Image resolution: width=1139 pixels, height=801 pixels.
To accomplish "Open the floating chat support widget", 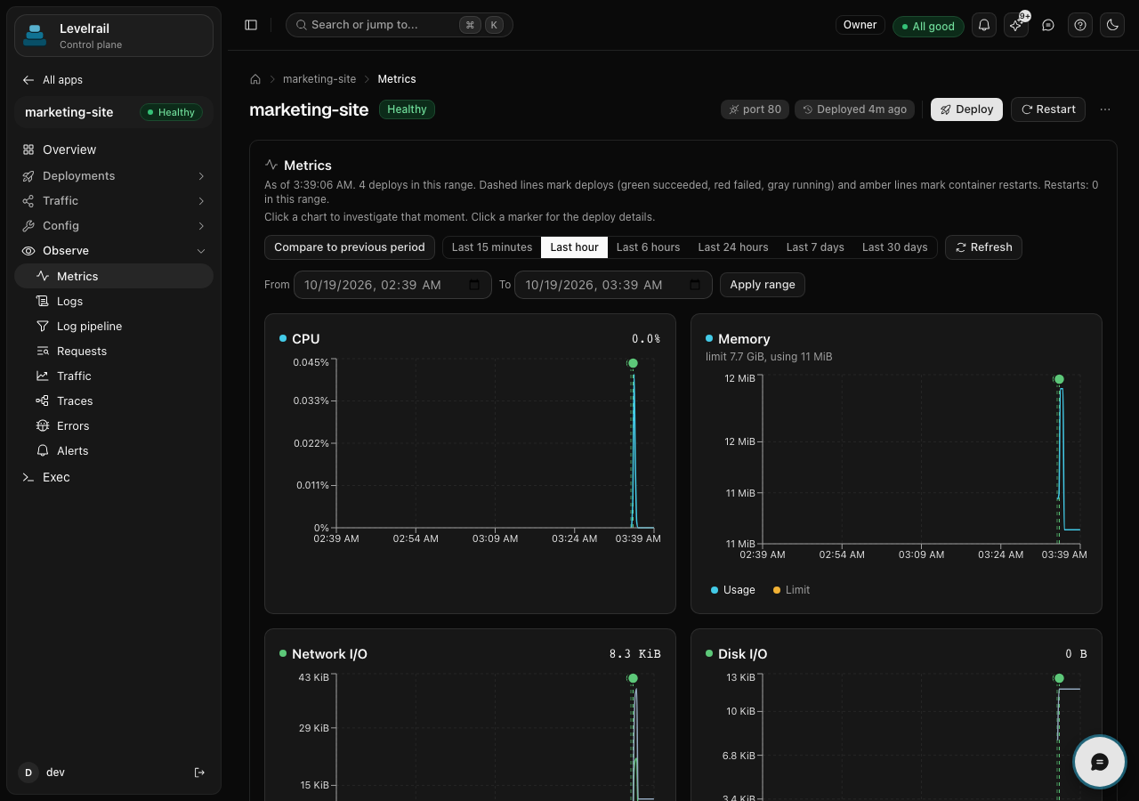I will pyautogui.click(x=1100, y=762).
